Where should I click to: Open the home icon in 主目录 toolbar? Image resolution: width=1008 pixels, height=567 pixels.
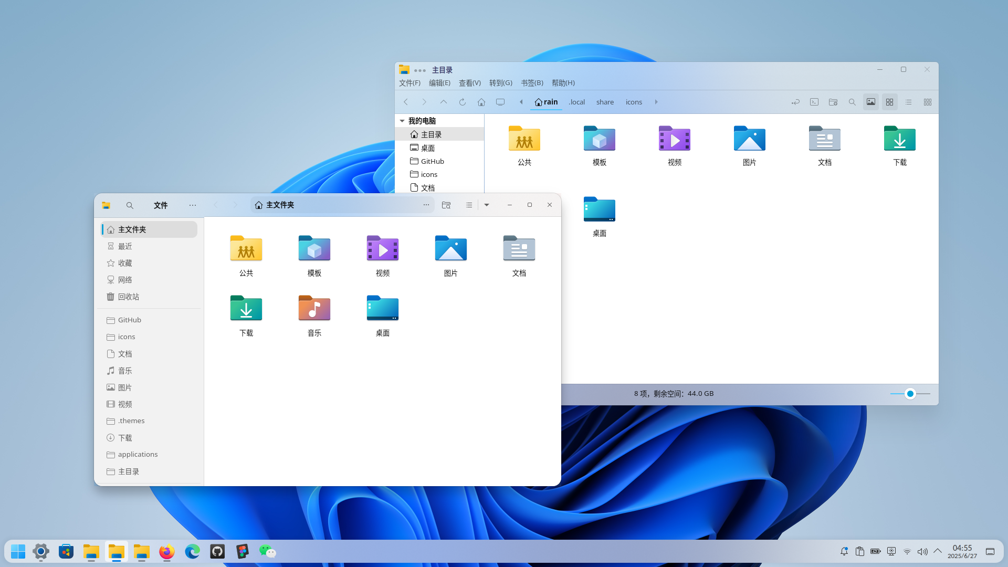[481, 102]
